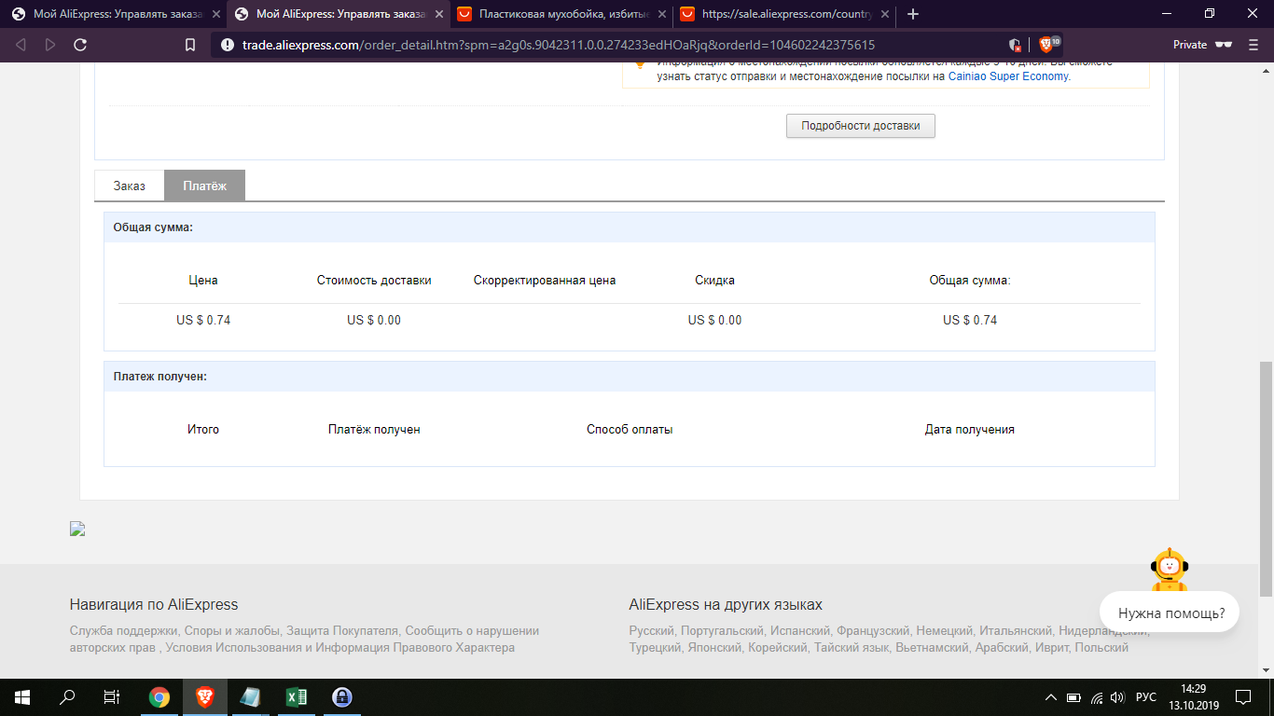The height and width of the screenshot is (716, 1274).
Task: Open the volume speaker tray icon
Action: click(1117, 697)
